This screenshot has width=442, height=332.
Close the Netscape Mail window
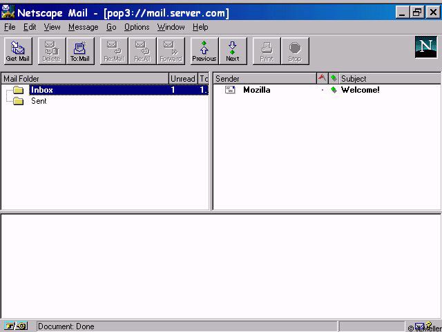pos(433,12)
